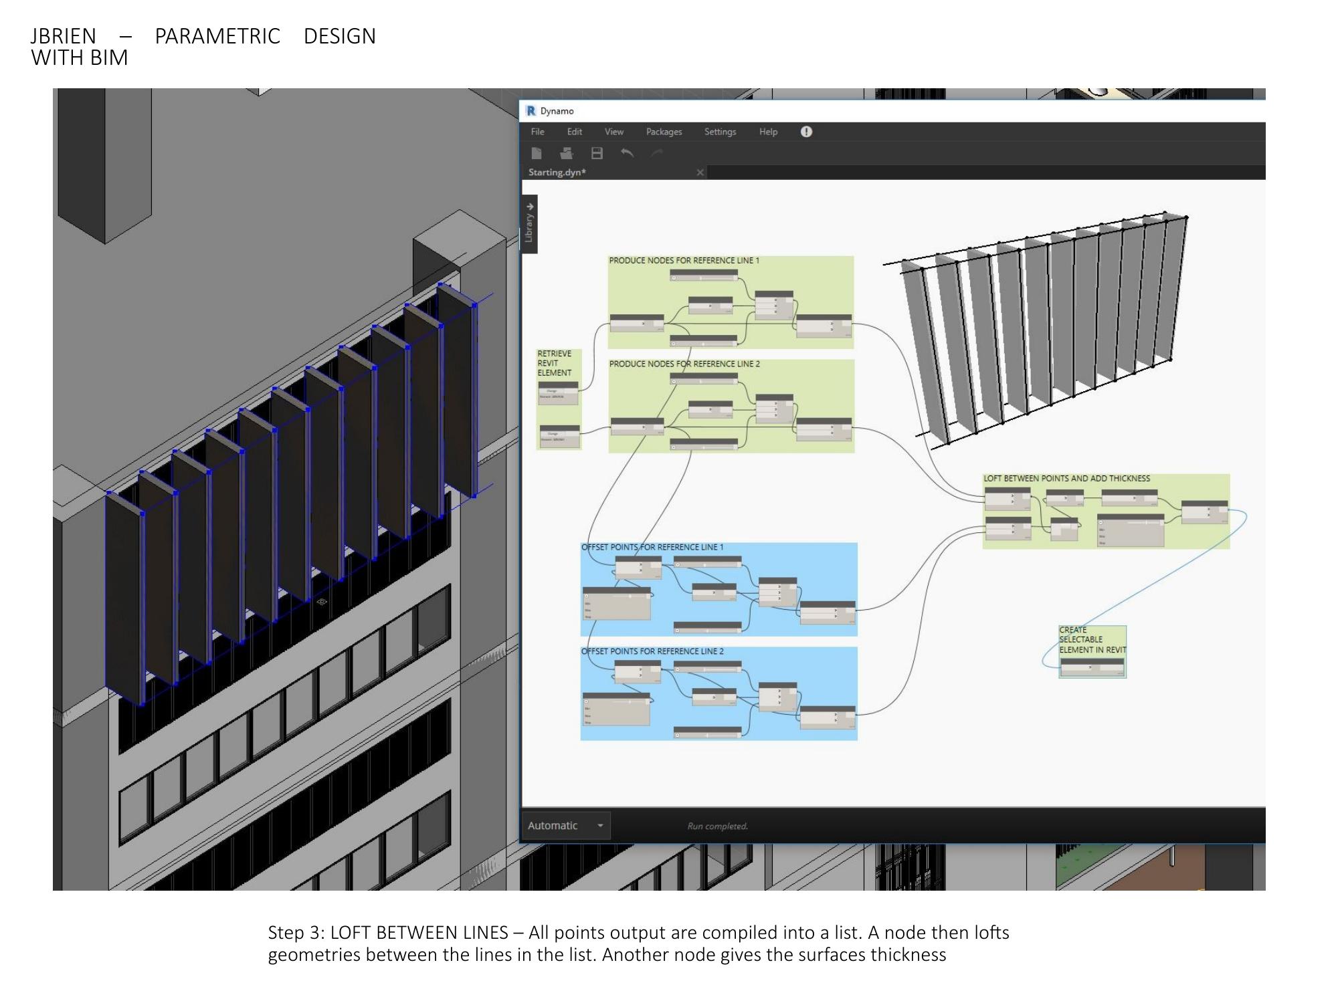Open the File menu
The image size is (1338, 1003).
click(x=537, y=132)
